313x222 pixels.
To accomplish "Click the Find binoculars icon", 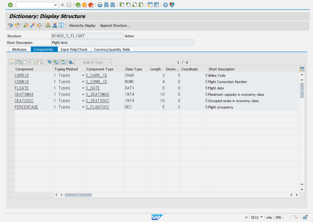I will pos(106,5).
